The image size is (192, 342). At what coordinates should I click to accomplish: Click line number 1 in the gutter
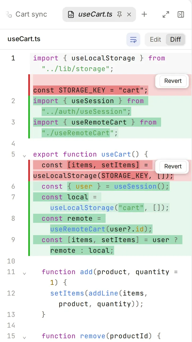(x=13, y=58)
